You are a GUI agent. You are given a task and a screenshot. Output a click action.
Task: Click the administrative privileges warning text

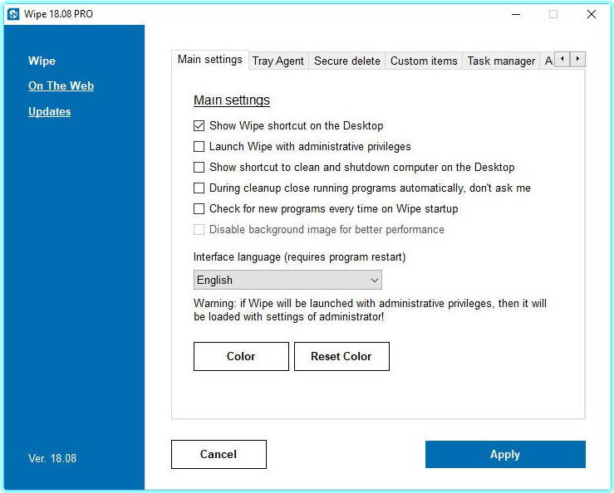370,310
